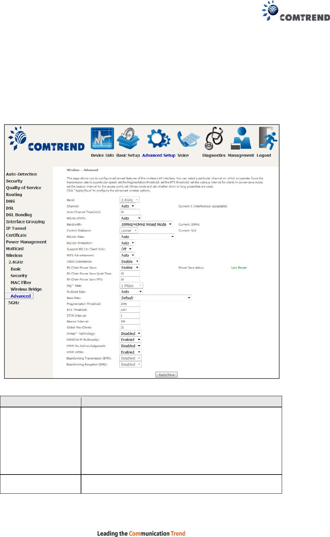The width and height of the screenshot is (330, 537).
Task: Open WMM No Acknowledgement dropdown
Action: 131,346
